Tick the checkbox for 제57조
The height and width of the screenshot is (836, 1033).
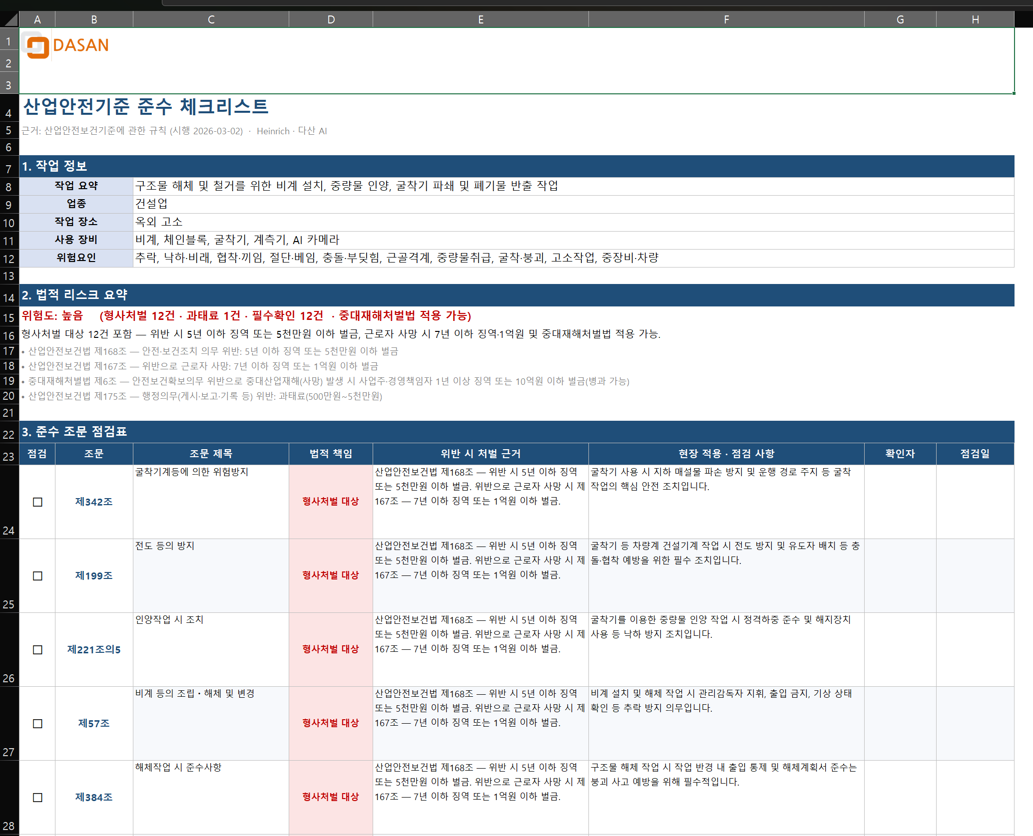(x=37, y=724)
